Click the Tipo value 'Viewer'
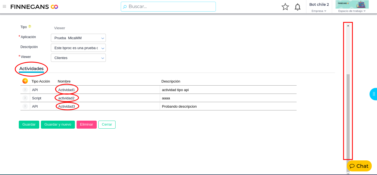The height and width of the screenshot is (175, 377). coord(60,28)
